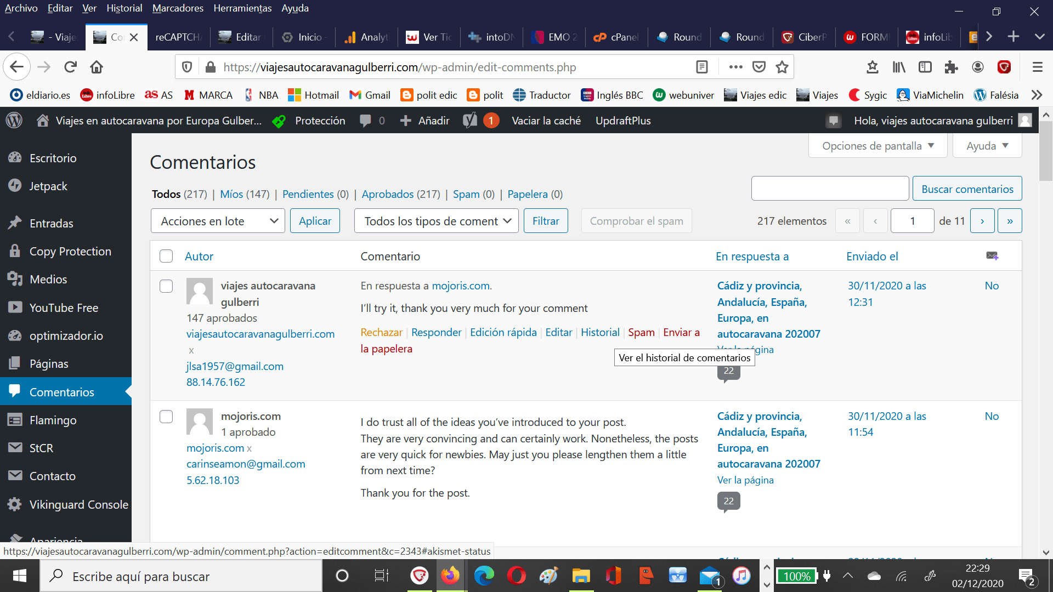Viewport: 1053px width, 592px height.
Task: Click the Aplicar button
Action: click(x=315, y=221)
